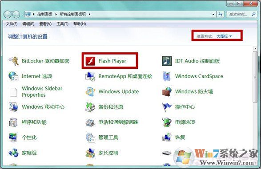
Task: Expand the arrow before 控制面板 breadcrumb
Action: click(x=34, y=14)
